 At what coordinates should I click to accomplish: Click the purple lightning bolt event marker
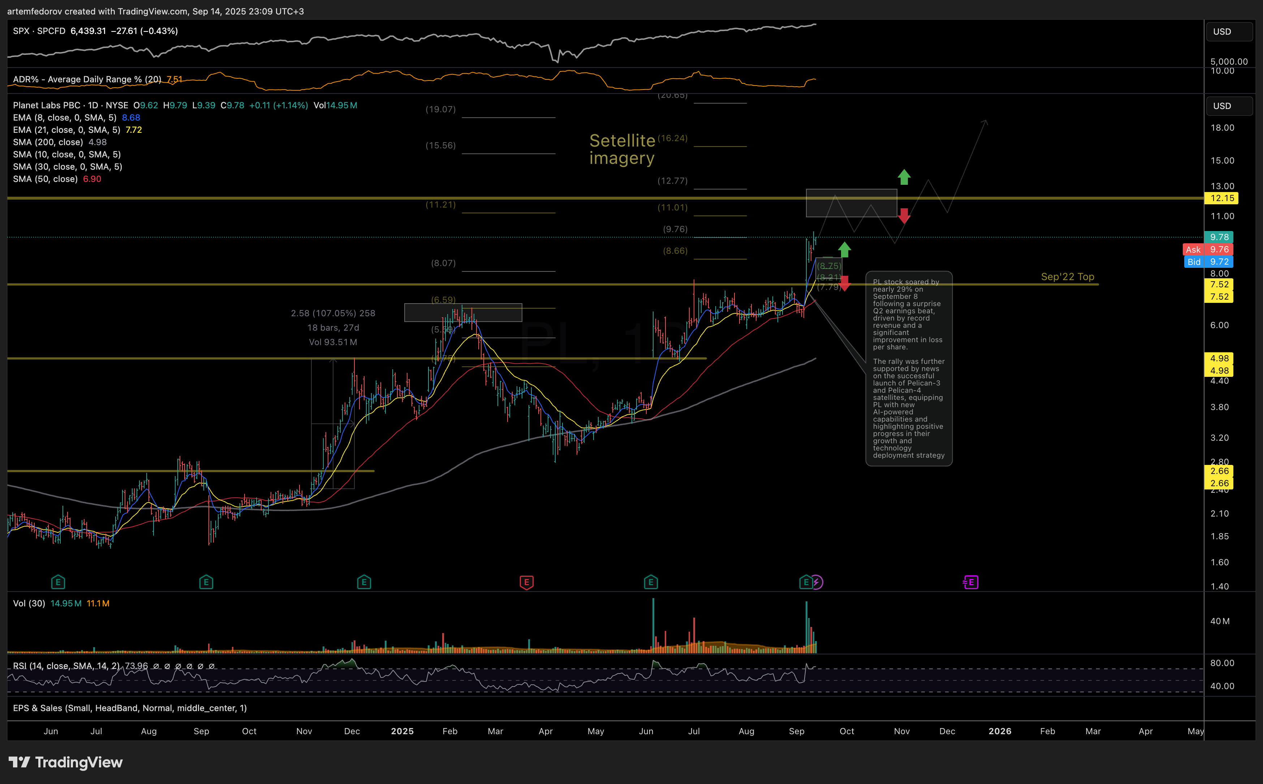[817, 582]
